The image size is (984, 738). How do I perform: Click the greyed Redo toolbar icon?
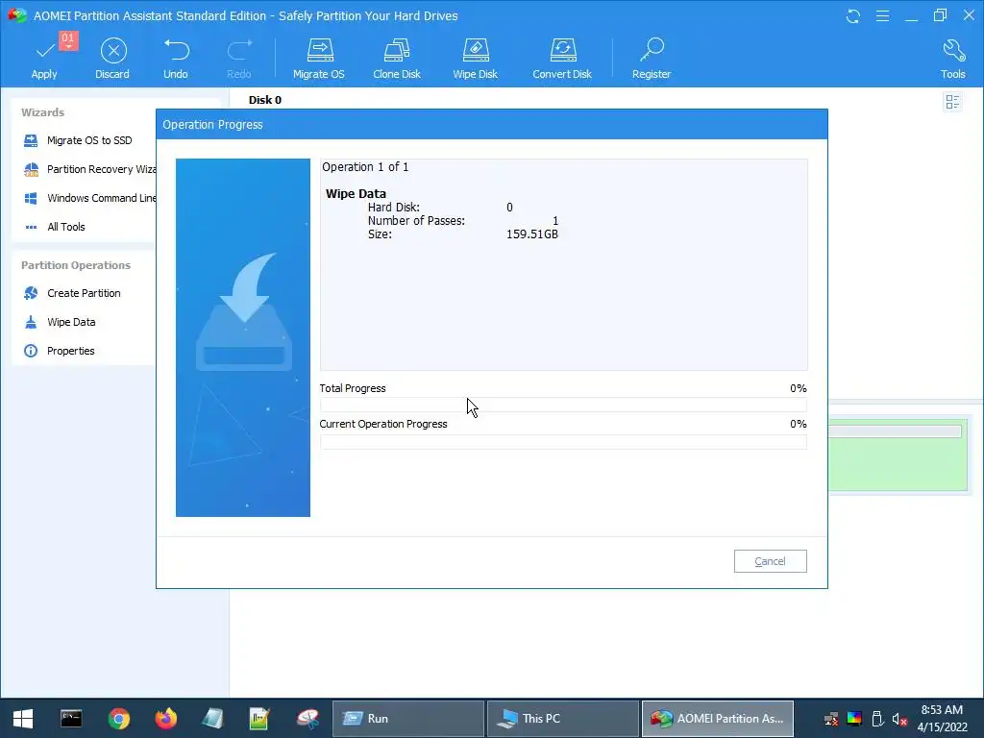(x=239, y=59)
